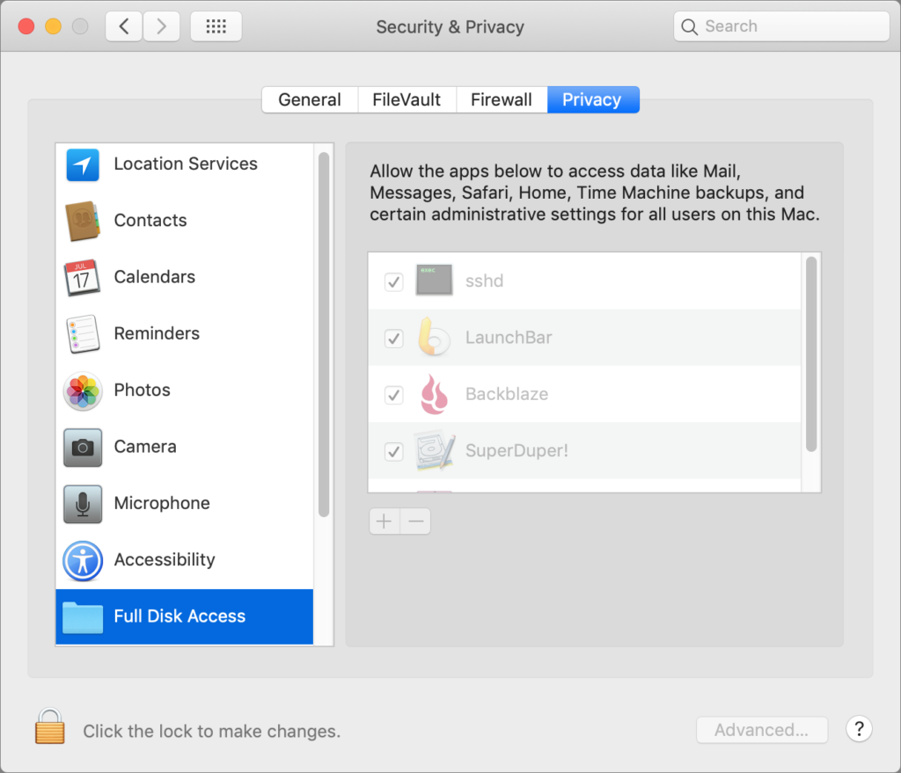Screen dimensions: 901x773
Task: Click the Backblaze flame icon
Action: pos(434,394)
